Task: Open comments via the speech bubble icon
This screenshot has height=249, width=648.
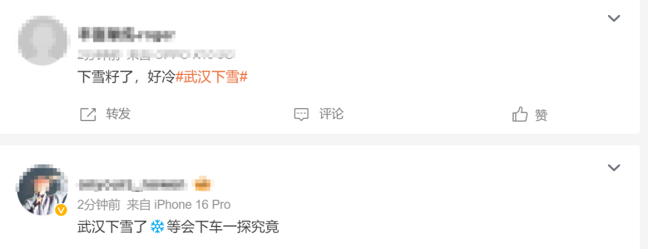Action: 301,115
